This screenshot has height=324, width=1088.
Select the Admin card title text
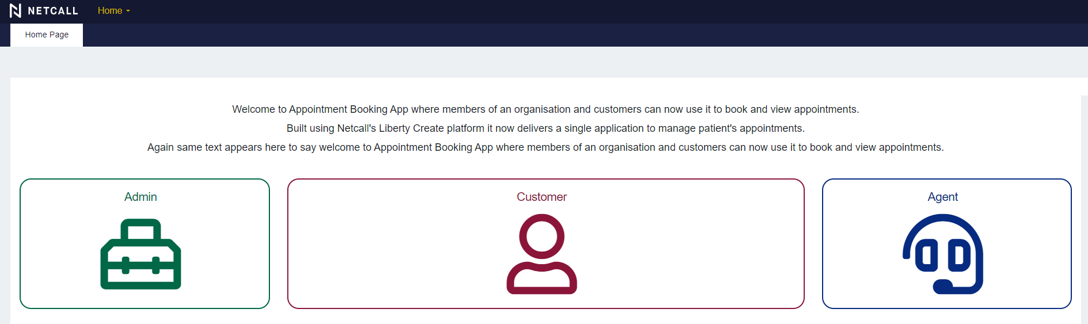coord(140,197)
